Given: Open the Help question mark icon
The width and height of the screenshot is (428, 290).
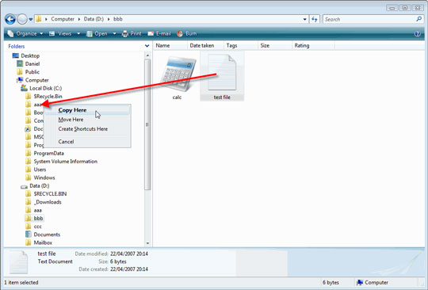Looking at the screenshot, I should (x=418, y=34).
